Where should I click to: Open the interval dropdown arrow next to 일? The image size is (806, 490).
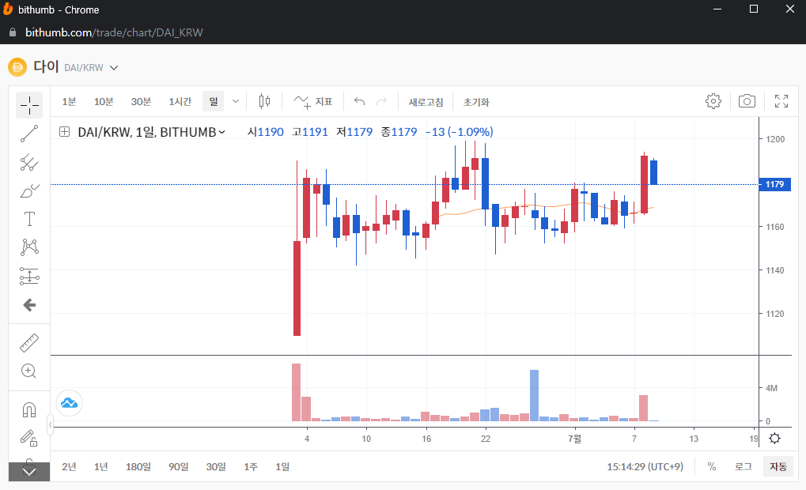click(x=236, y=101)
